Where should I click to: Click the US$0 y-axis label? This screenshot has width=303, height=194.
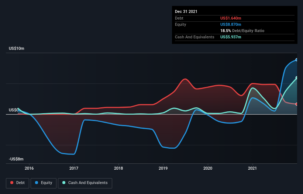pyautogui.click(x=13, y=110)
